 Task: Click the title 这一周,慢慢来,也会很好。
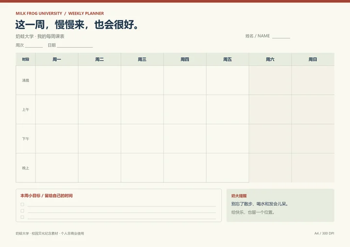77,25
